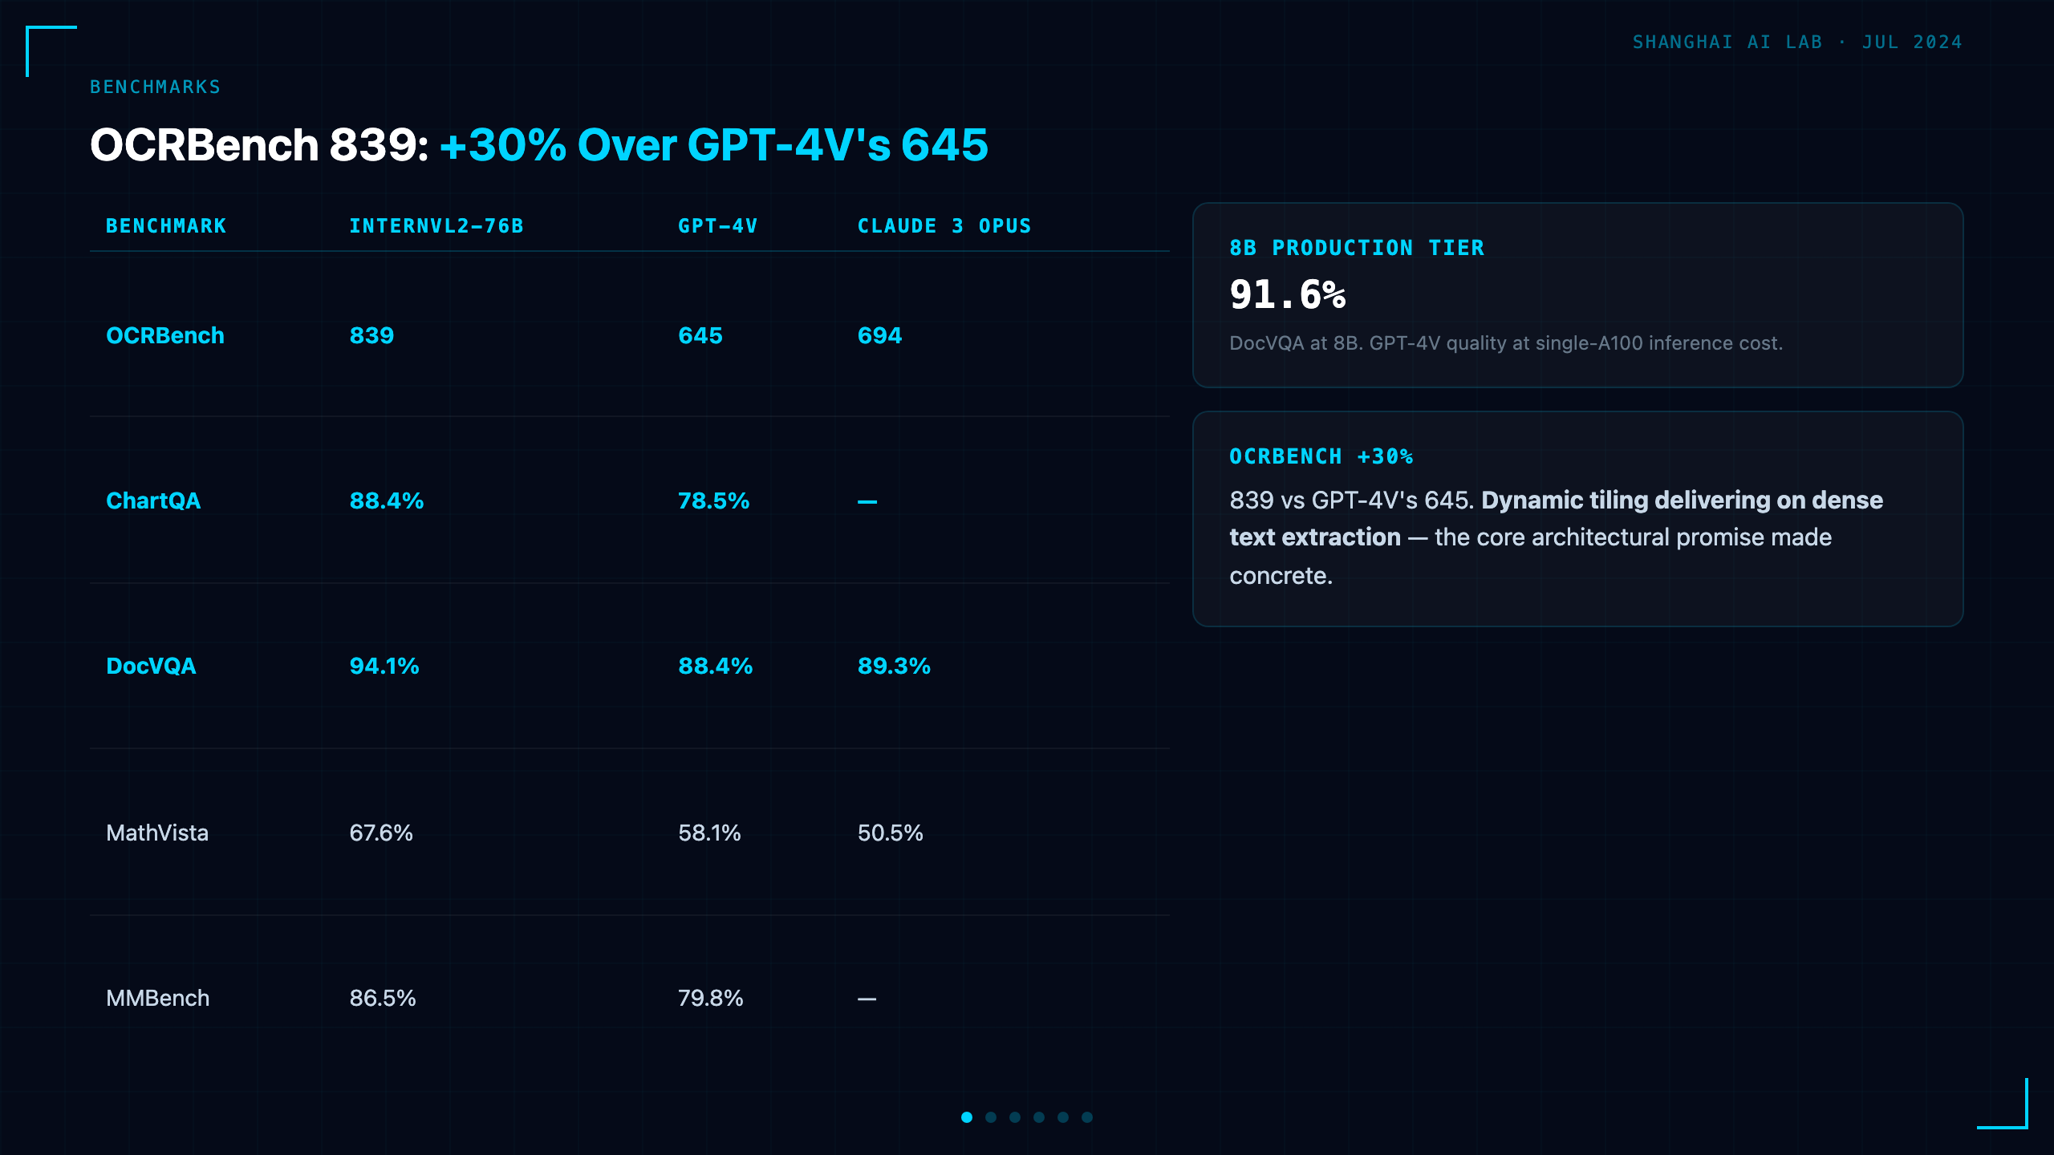Image resolution: width=2054 pixels, height=1155 pixels.
Task: Navigate to fifth pagination dot
Action: tap(1063, 1117)
